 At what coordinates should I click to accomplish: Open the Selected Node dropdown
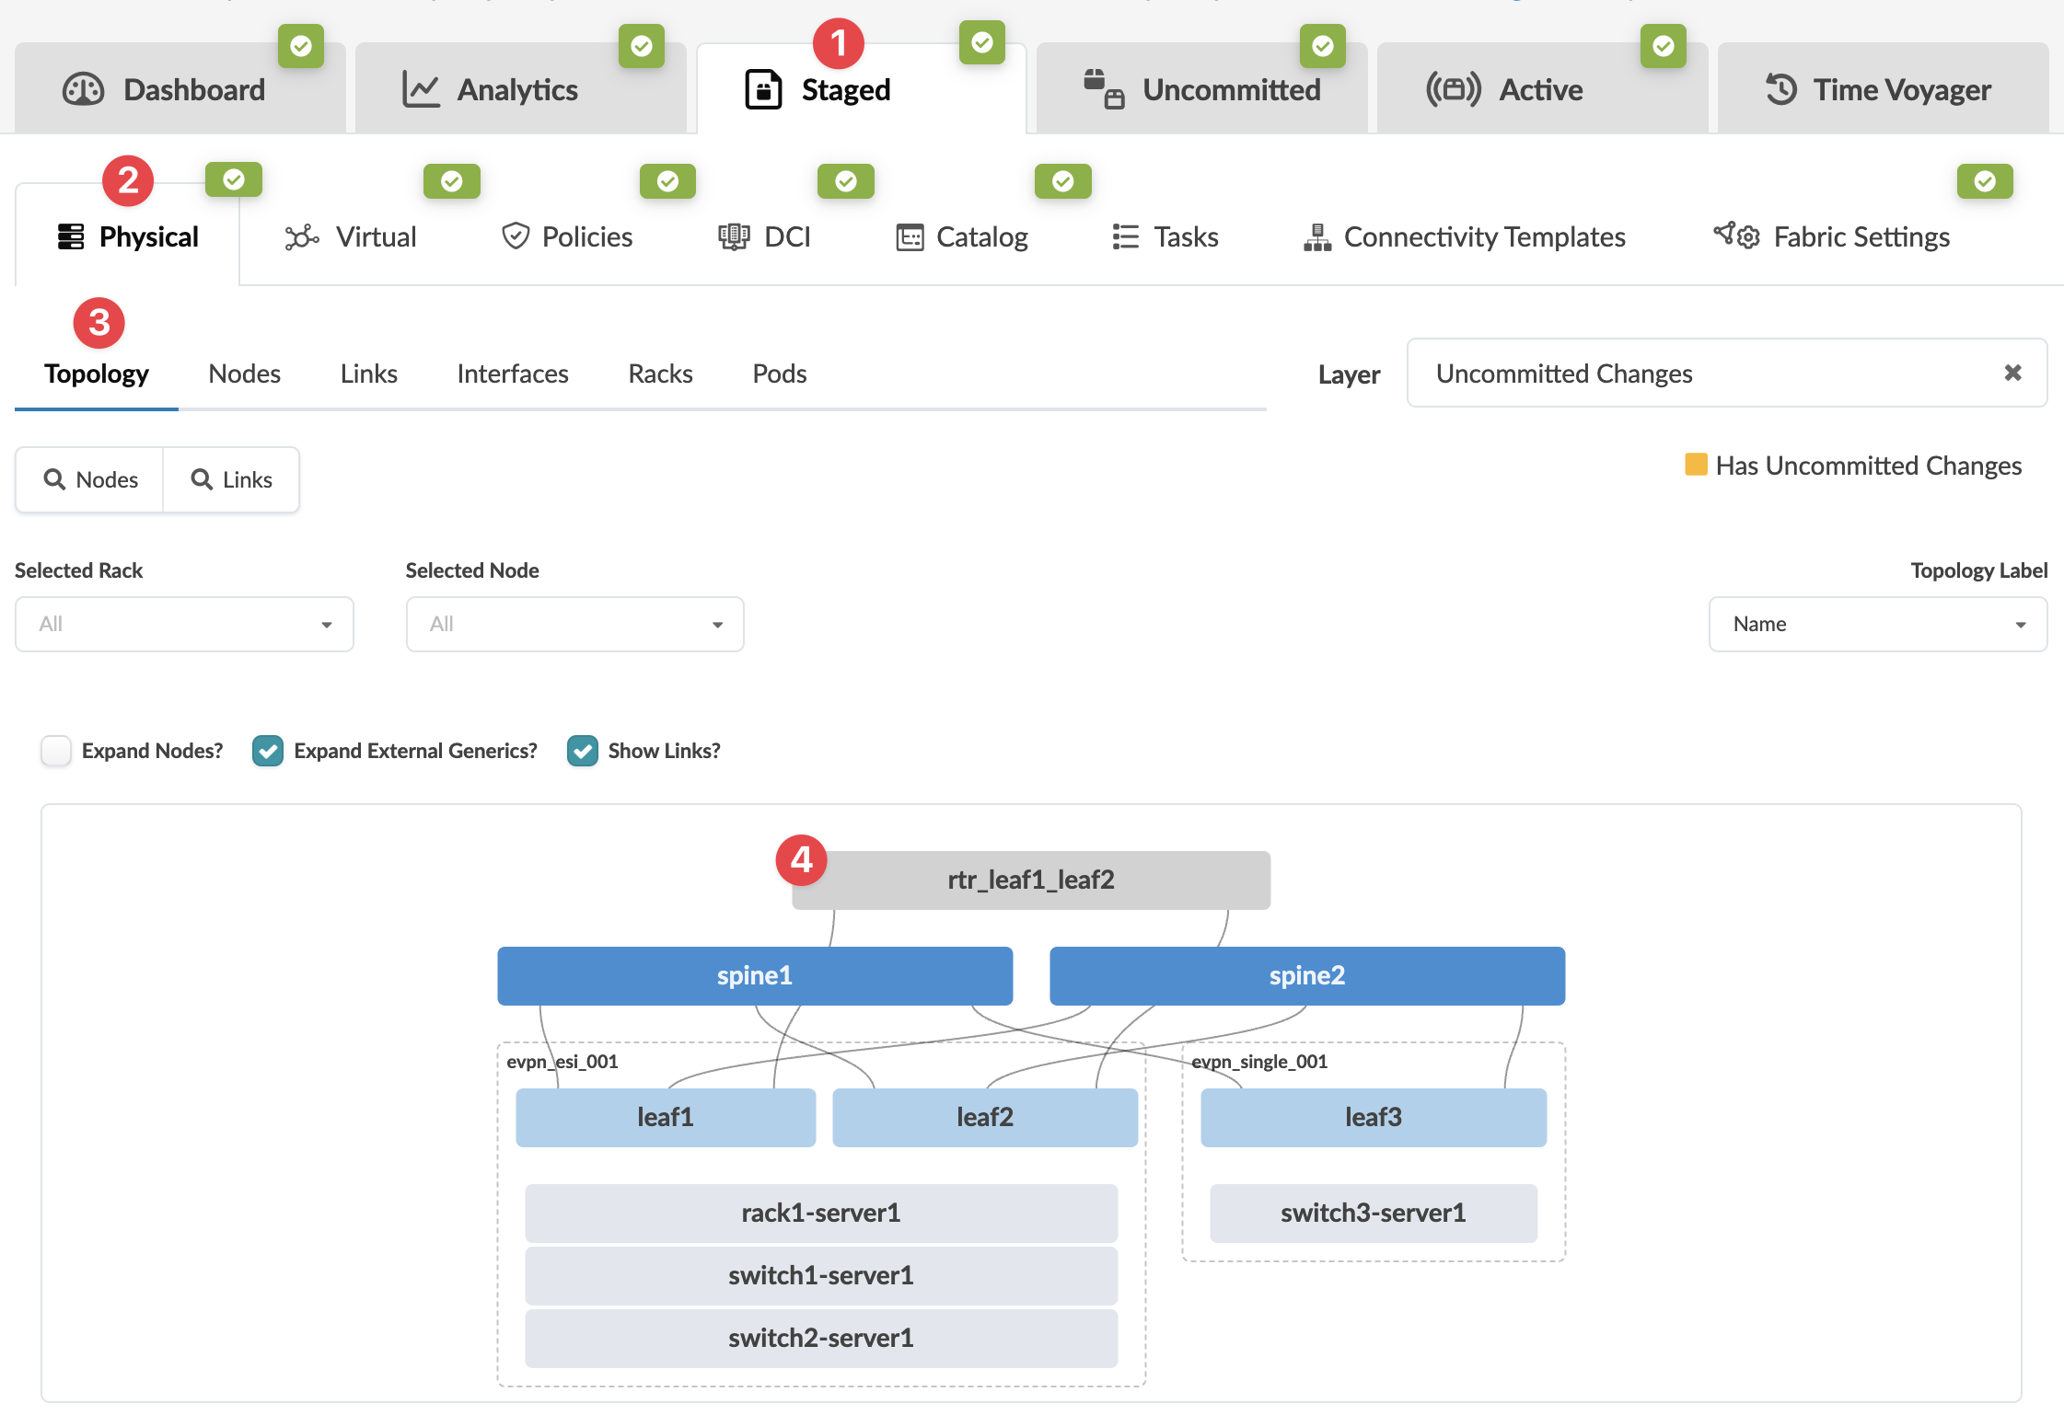tap(574, 625)
